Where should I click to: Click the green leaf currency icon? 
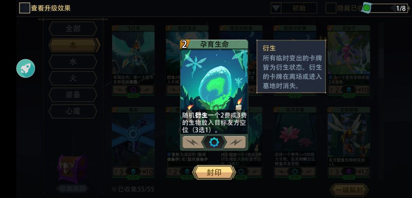click(x=367, y=8)
